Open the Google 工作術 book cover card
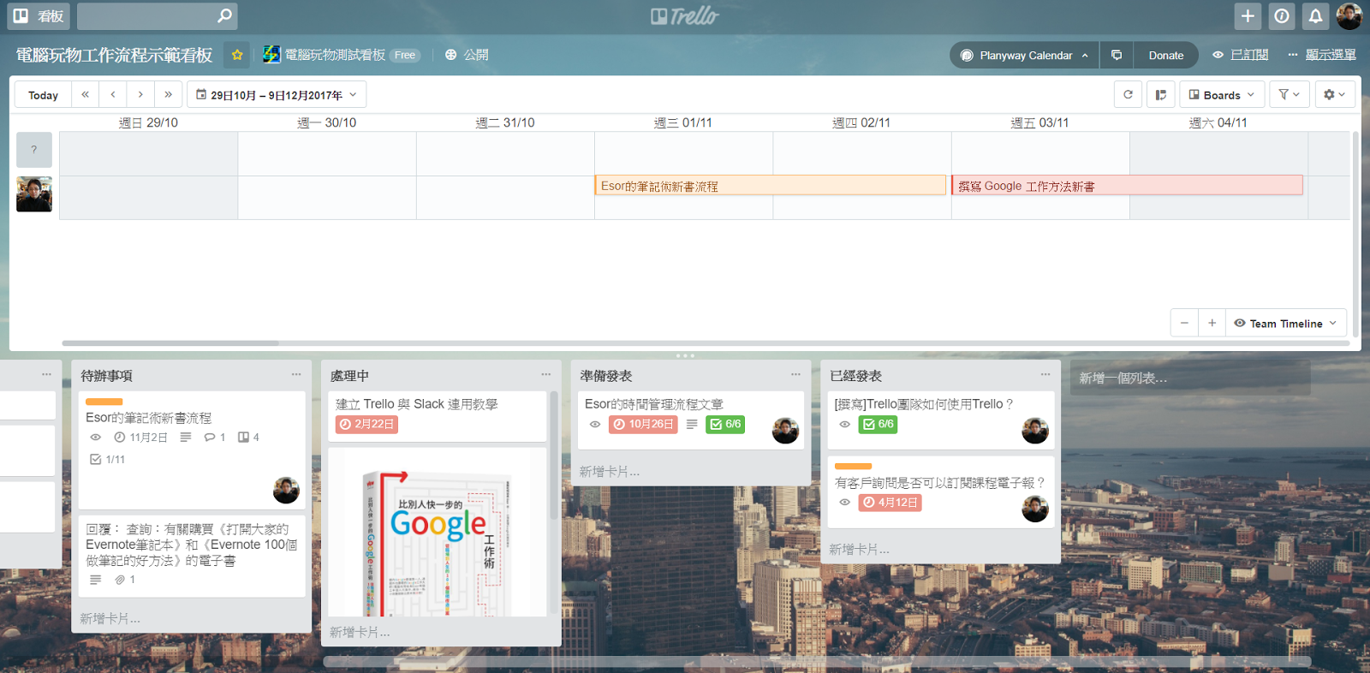This screenshot has height=673, width=1370. pyautogui.click(x=437, y=532)
